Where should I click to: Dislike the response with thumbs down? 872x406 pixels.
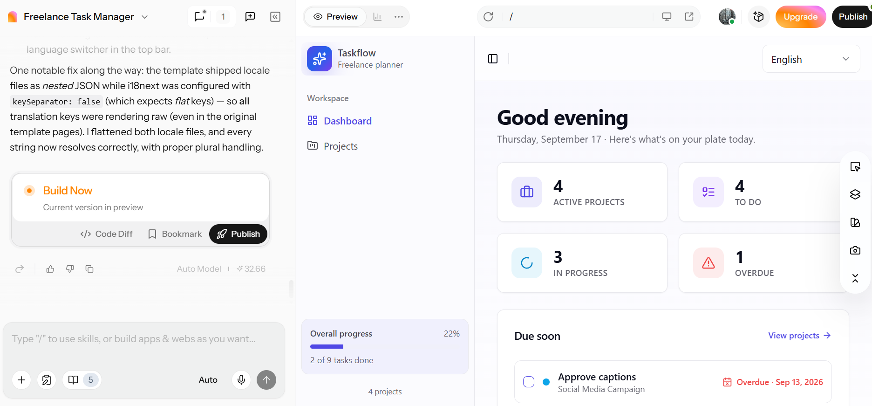(70, 269)
